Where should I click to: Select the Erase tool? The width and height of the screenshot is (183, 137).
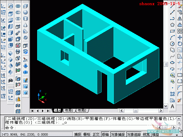(180, 6)
